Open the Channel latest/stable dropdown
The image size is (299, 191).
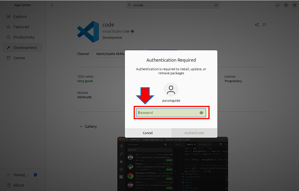pyautogui.click(x=109, y=54)
